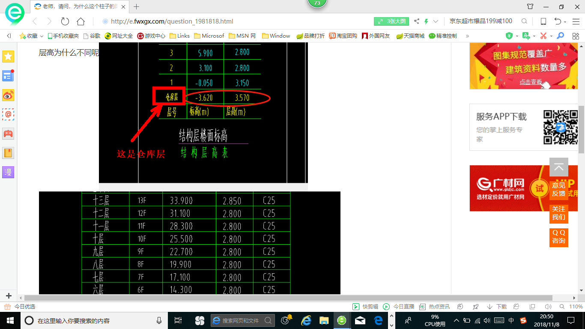Reload the page with the refresh icon
Screen dimensions: 585x329
[65, 21]
